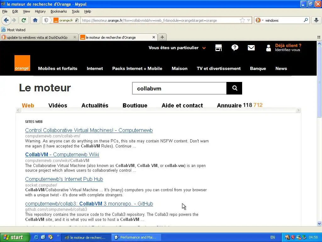The image size is (322, 242).
Task: Close the DuckDuckGo tab
Action: (75, 37)
